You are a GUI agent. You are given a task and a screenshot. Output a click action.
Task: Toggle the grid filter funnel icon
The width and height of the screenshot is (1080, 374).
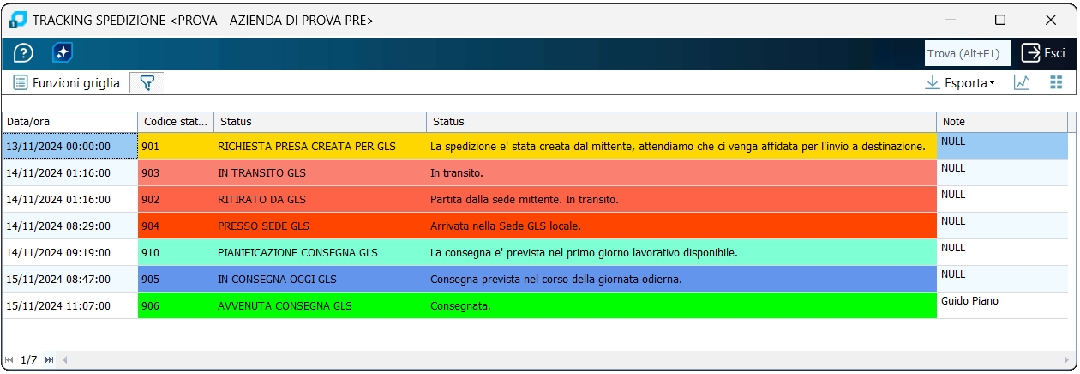click(x=147, y=83)
